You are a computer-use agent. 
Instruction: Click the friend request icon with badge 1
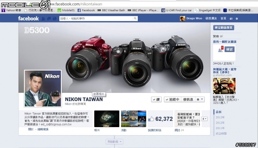click(221, 49)
